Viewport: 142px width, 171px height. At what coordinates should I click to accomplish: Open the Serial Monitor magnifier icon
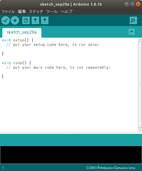click(133, 21)
